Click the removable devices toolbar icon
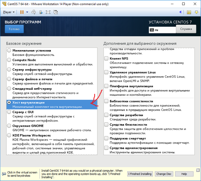 (41, 12)
